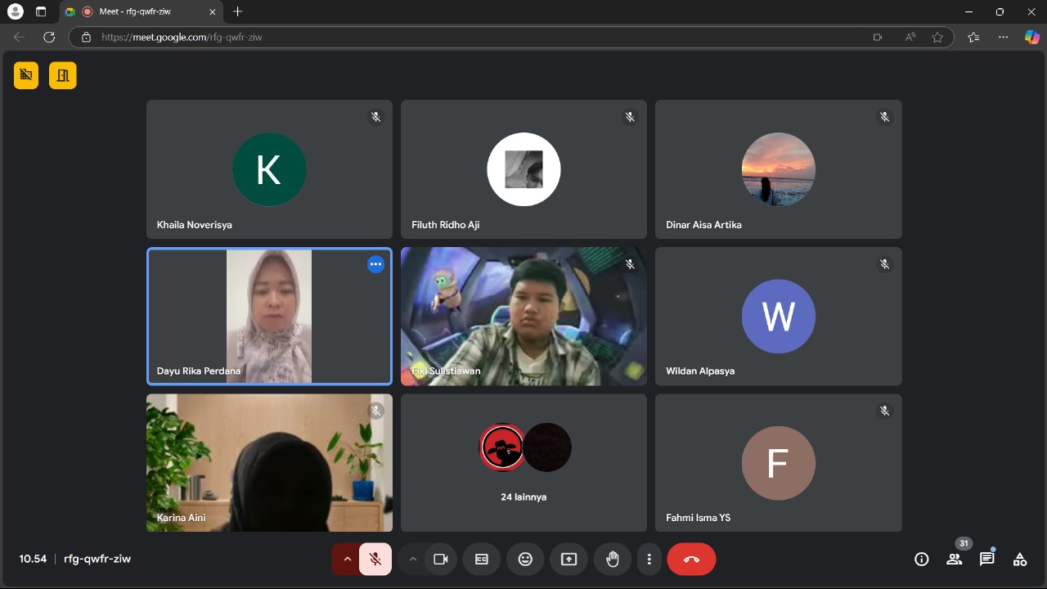Expand video settings arrow beside camera
Screen dimensions: 1047x589
(x=413, y=560)
